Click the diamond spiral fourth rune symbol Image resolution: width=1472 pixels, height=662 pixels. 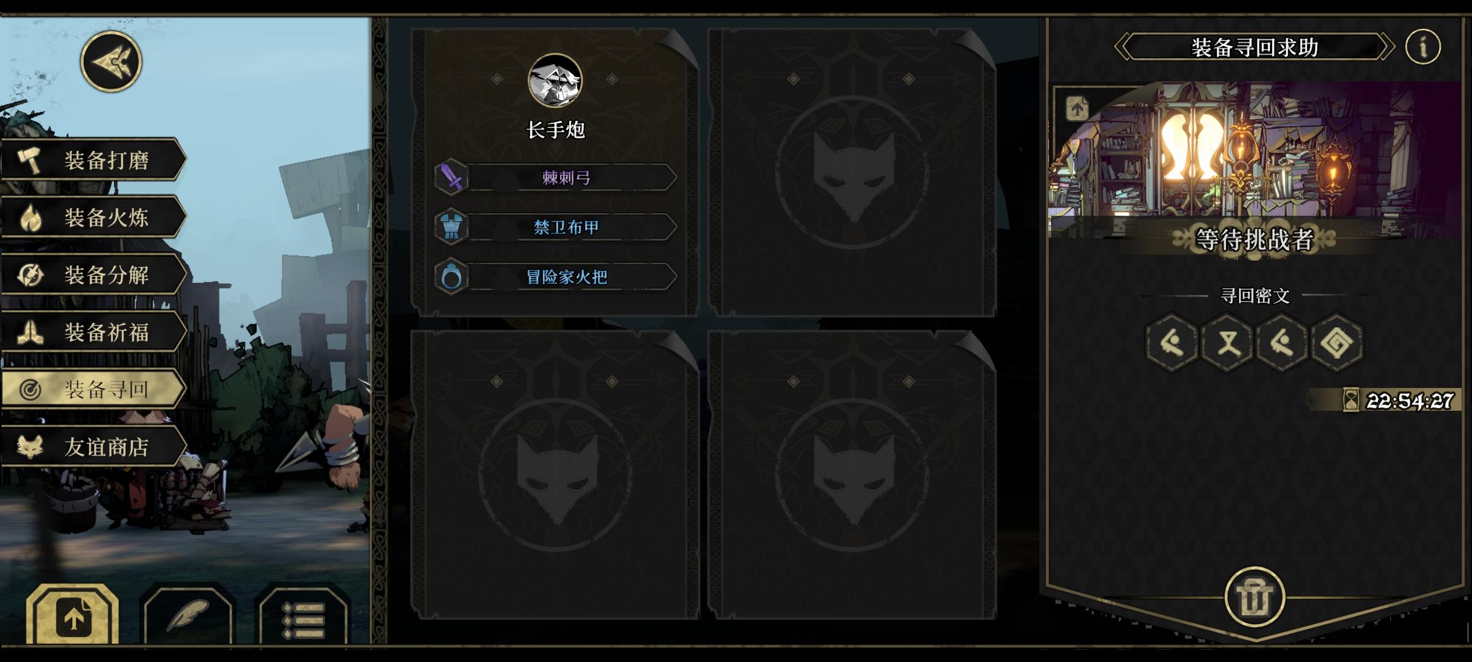click(1338, 342)
